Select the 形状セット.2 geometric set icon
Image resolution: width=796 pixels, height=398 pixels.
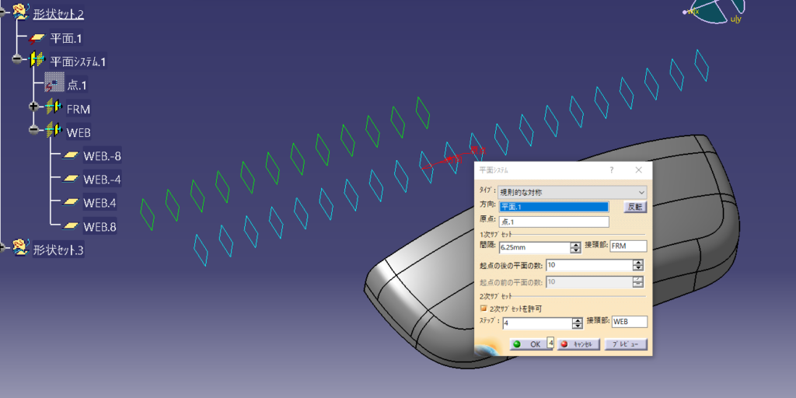[x=21, y=13]
